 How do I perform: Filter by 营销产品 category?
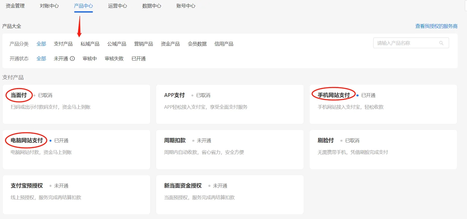tap(144, 44)
